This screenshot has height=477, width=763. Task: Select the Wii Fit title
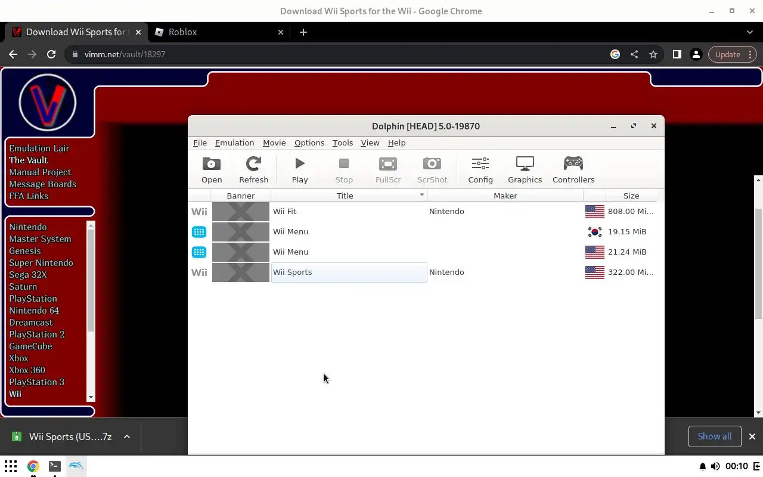(x=284, y=212)
